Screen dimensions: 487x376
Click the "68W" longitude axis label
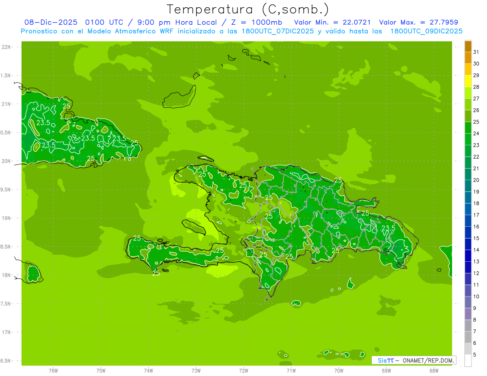pyautogui.click(x=433, y=371)
